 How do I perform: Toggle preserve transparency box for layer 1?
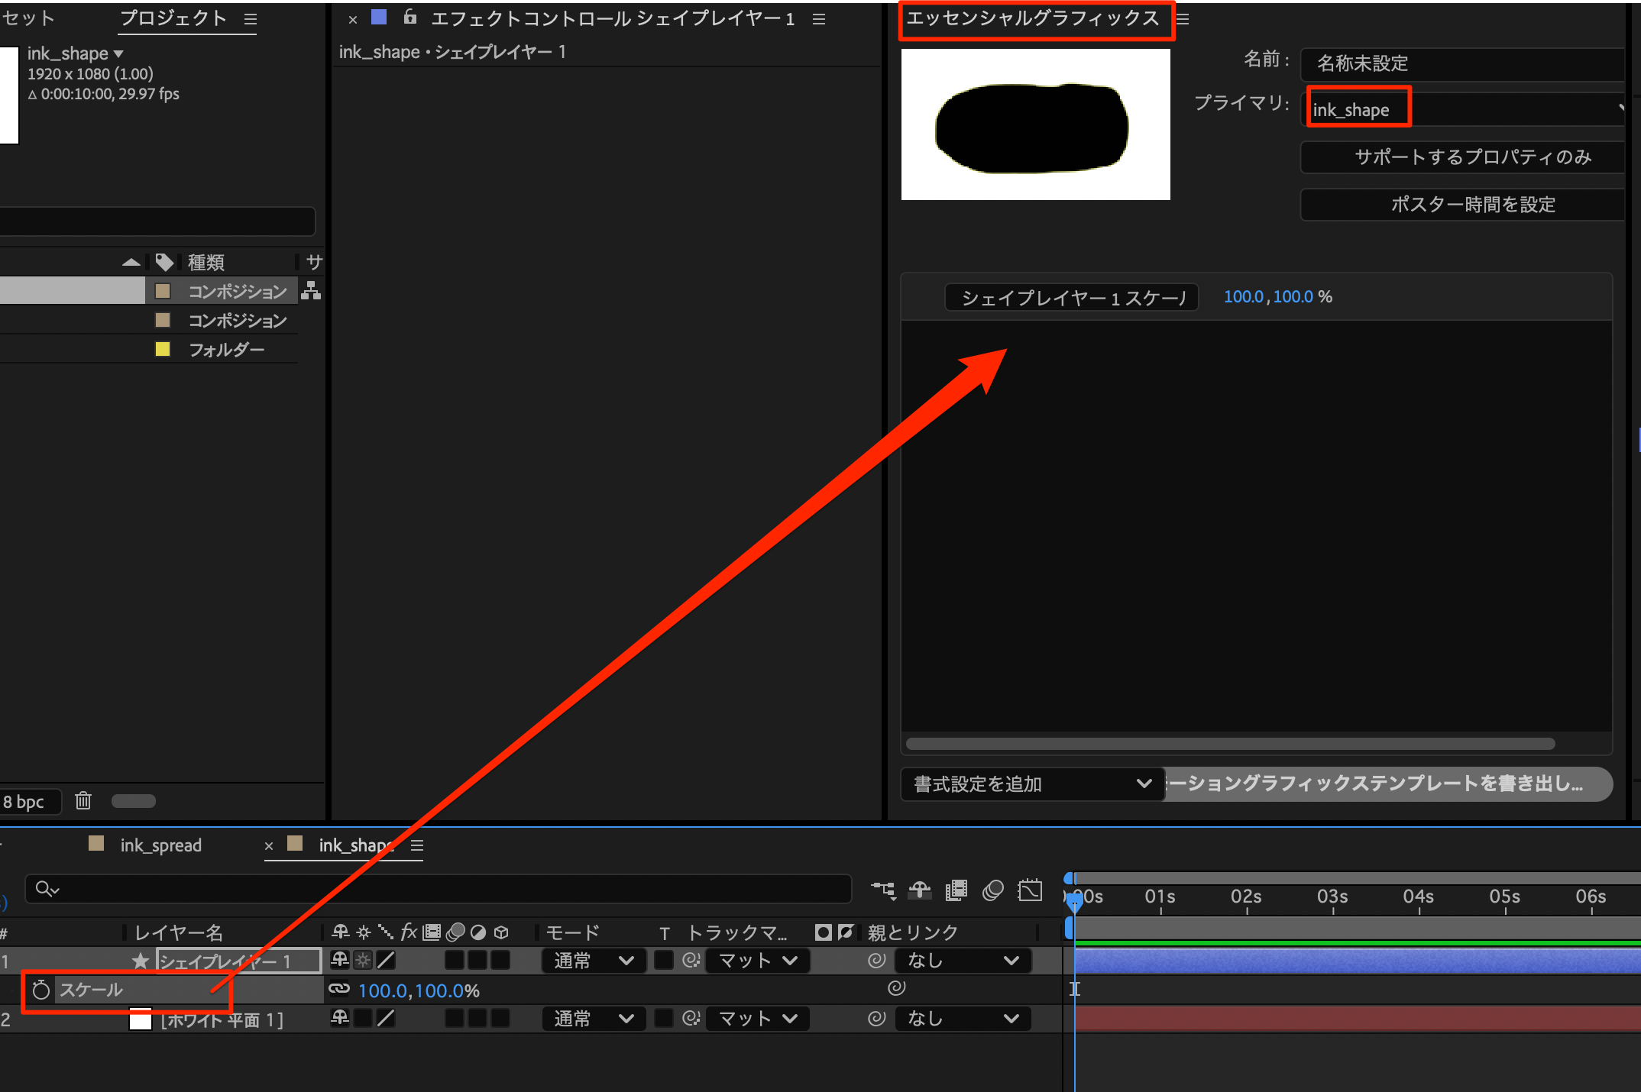(x=664, y=961)
